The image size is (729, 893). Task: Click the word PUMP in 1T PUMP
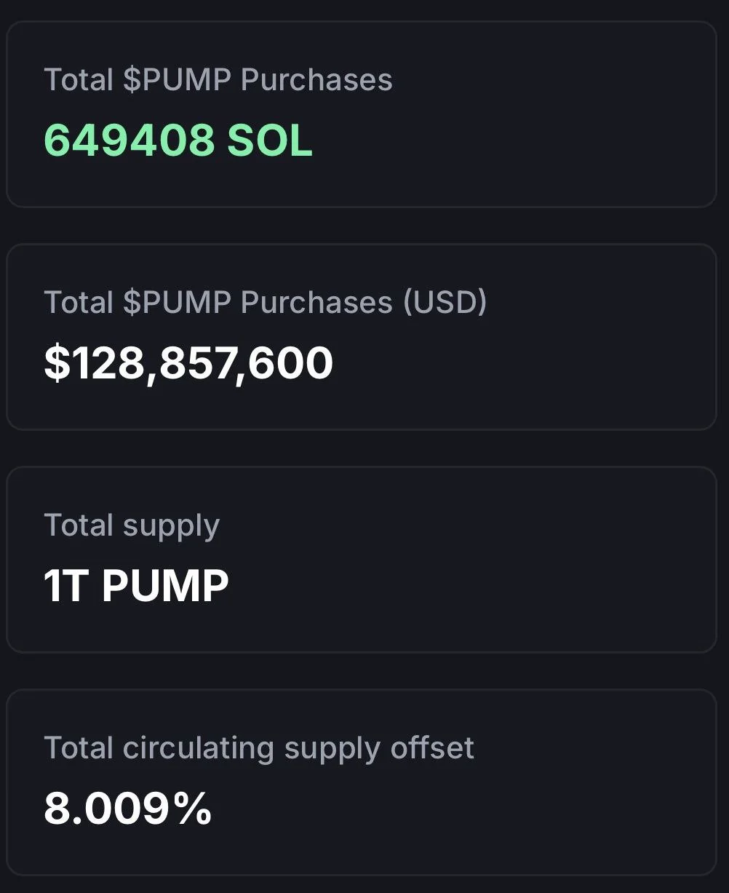[x=165, y=585]
